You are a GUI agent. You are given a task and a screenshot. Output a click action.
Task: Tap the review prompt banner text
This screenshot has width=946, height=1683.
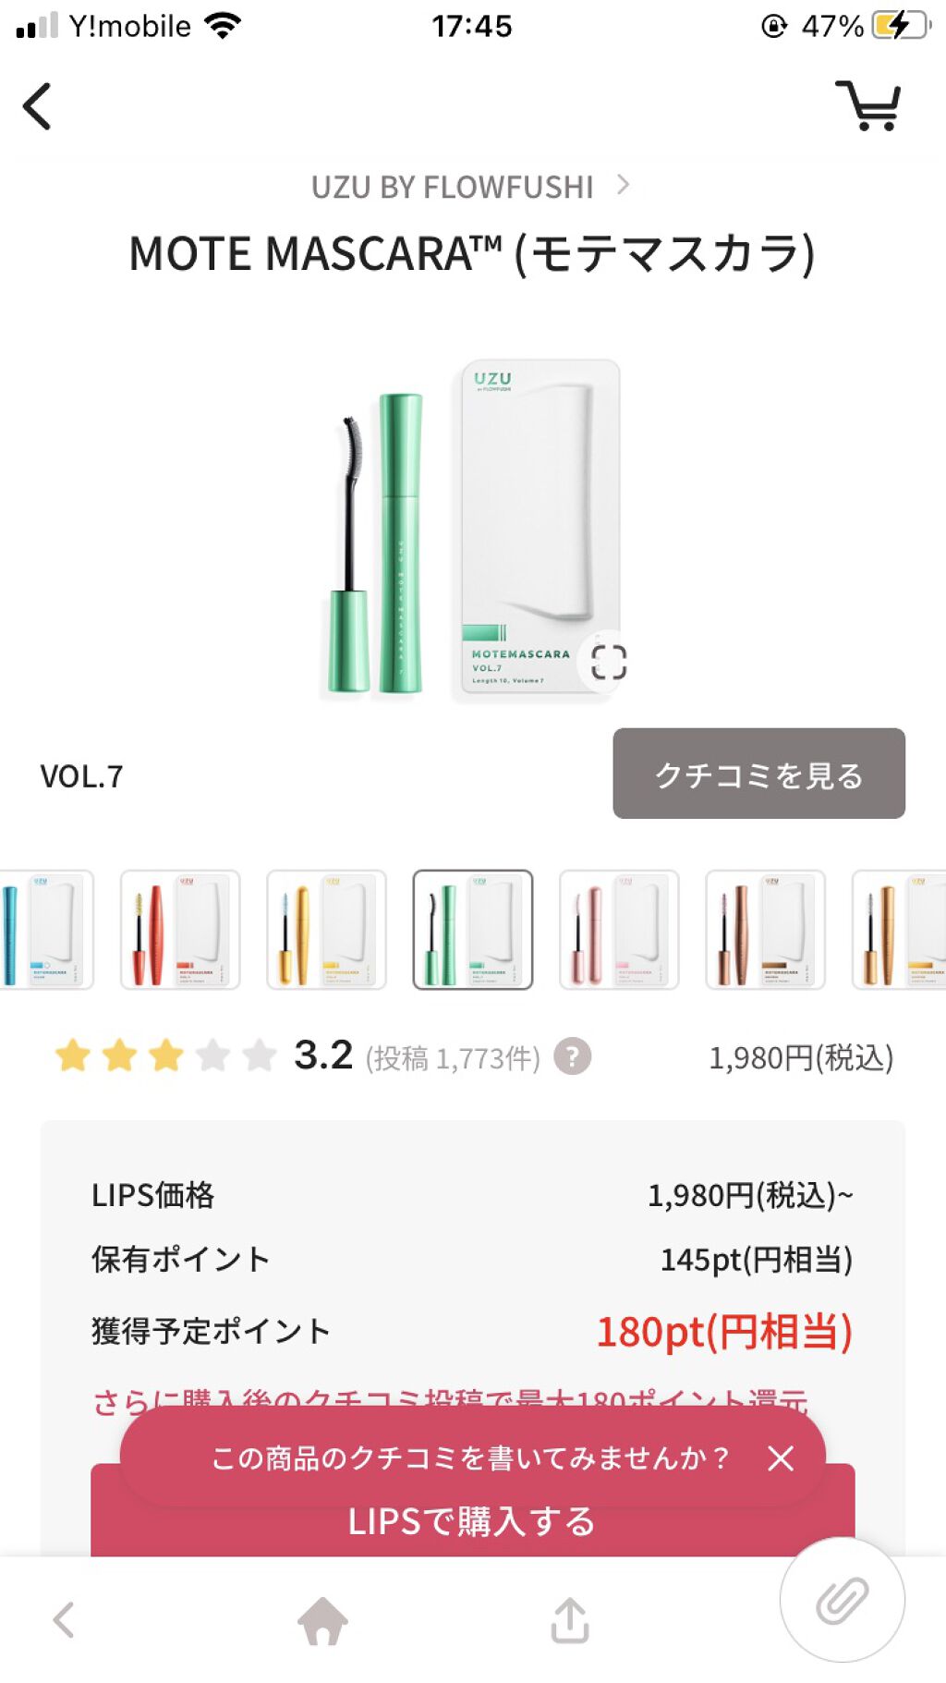pyautogui.click(x=470, y=1458)
